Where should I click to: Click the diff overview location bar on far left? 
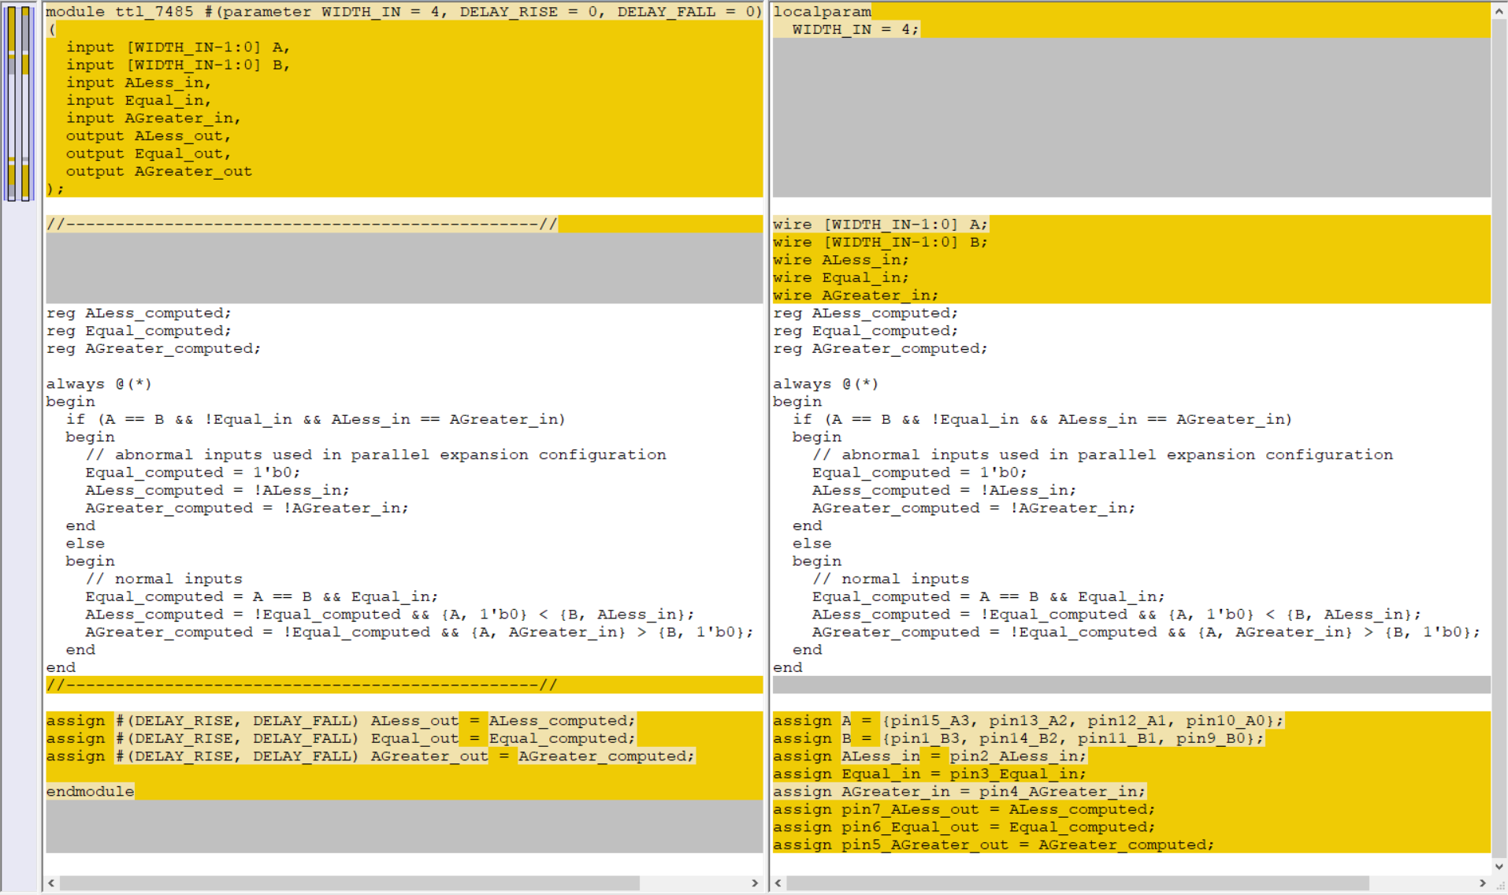tap(19, 102)
